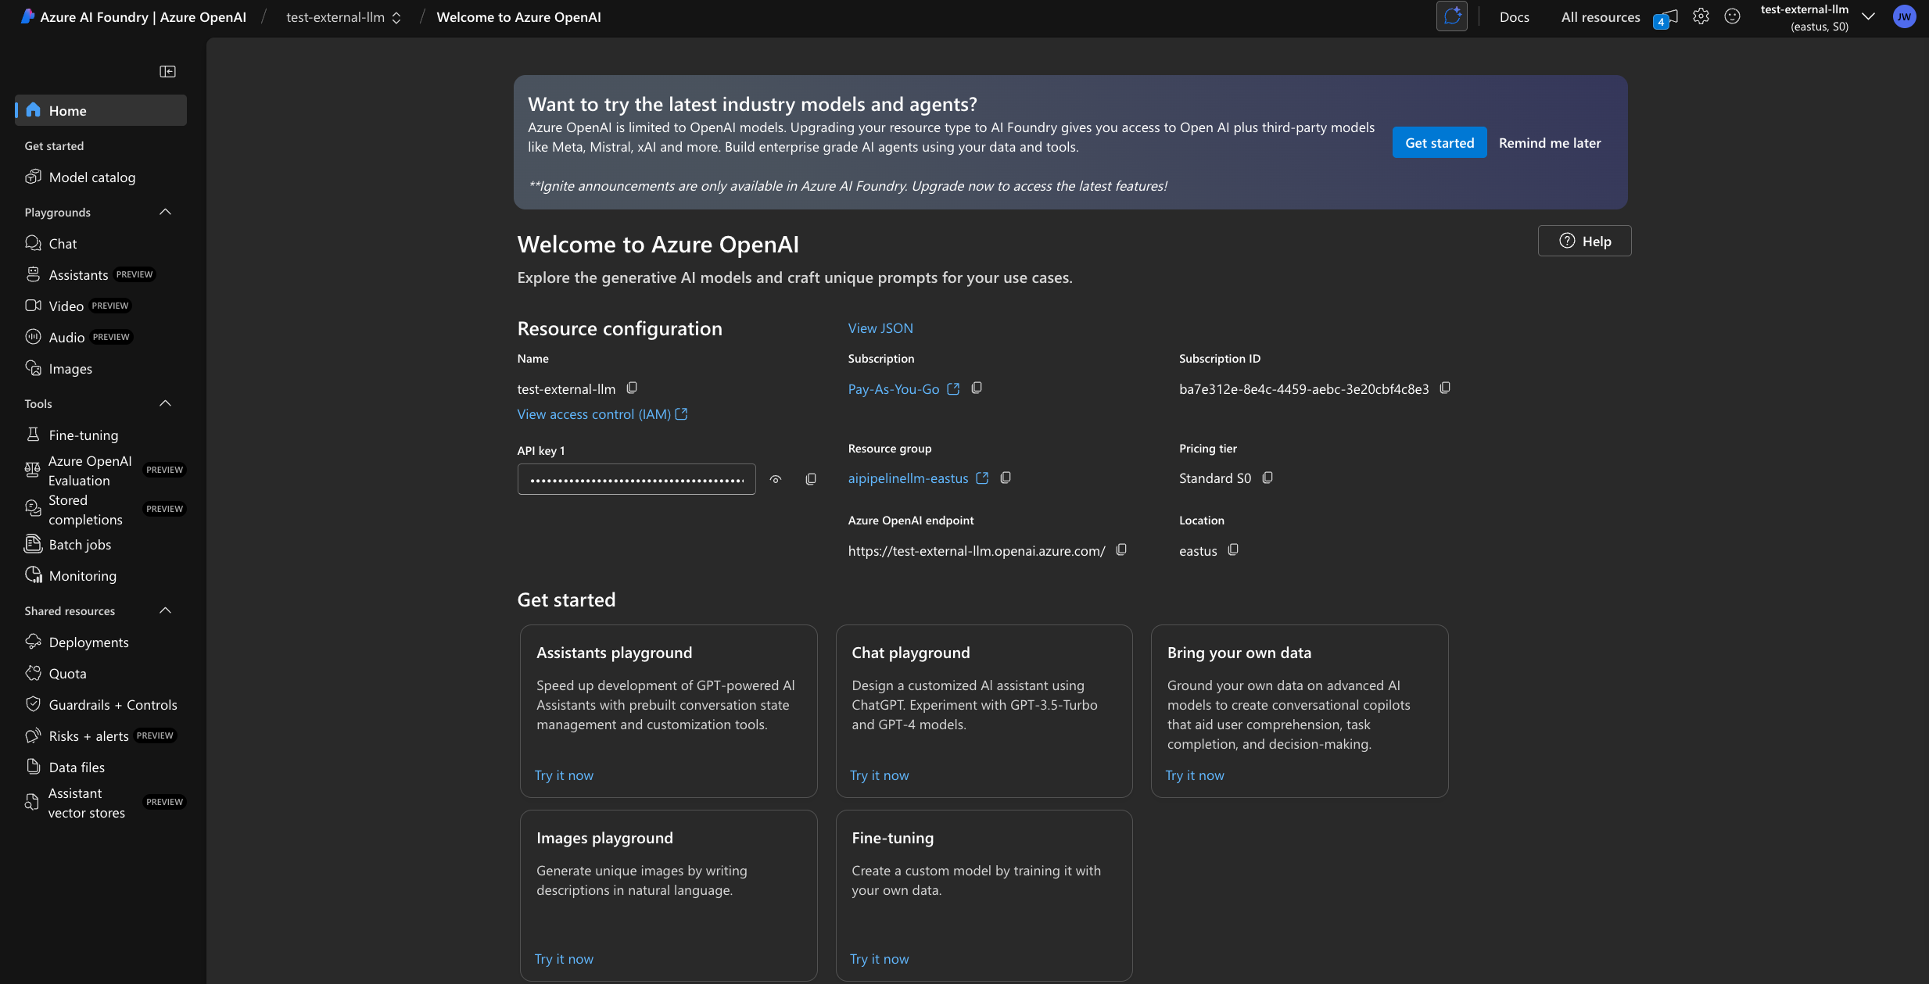This screenshot has width=1929, height=984.
Task: Copy the Subscription ID value
Action: click(1444, 388)
